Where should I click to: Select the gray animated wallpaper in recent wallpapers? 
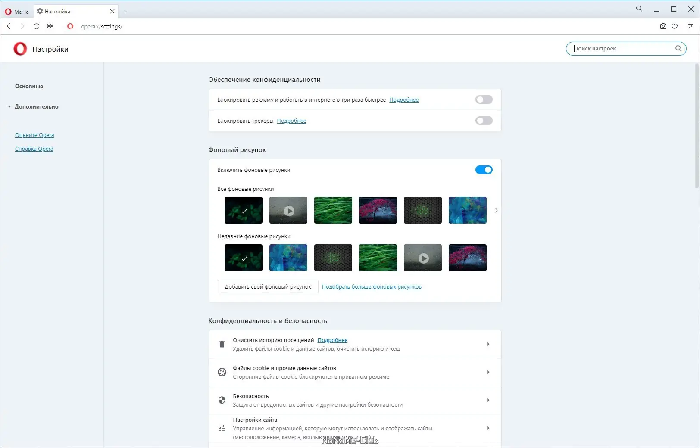[423, 258]
